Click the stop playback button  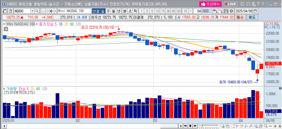pos(190,126)
